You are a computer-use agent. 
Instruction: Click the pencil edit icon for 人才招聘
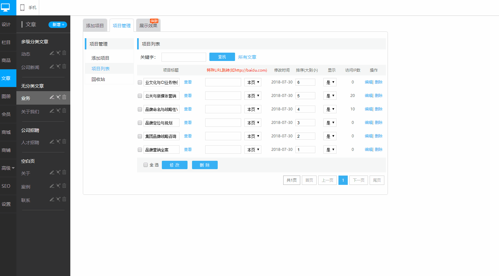(52, 142)
